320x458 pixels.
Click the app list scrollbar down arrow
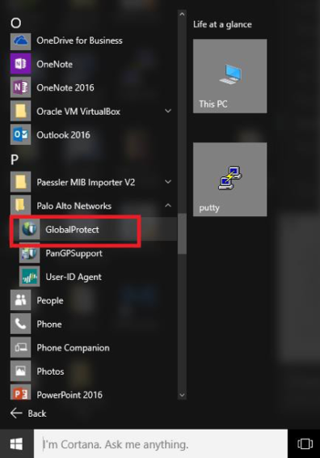182,395
